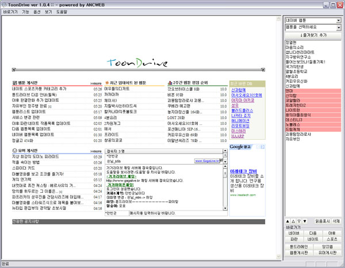Go to 파란 shortcut button
This screenshot has height=268, width=345.
(x=294, y=239)
